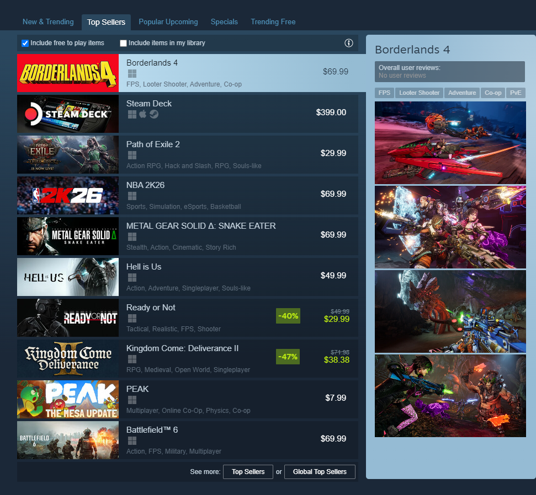Image resolution: width=536 pixels, height=495 pixels.
Task: Open the PEAK Mesa Update capsule image
Action: (68, 400)
